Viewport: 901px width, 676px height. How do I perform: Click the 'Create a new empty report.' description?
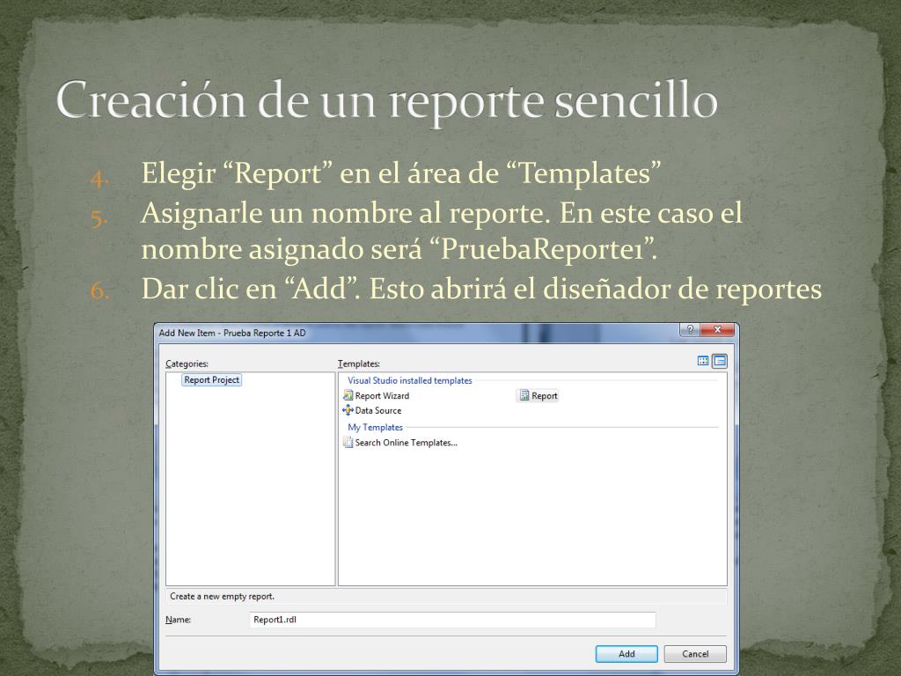(x=222, y=597)
